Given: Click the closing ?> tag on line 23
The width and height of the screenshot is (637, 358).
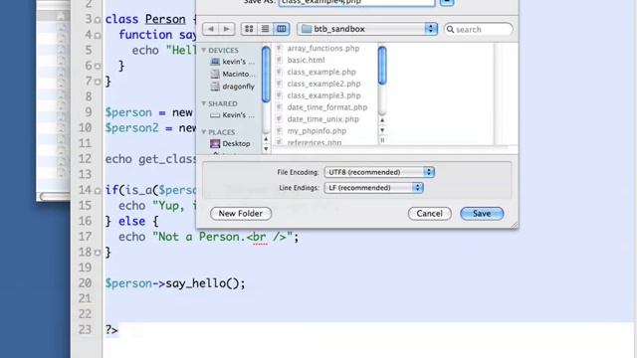Looking at the screenshot, I should [x=111, y=329].
